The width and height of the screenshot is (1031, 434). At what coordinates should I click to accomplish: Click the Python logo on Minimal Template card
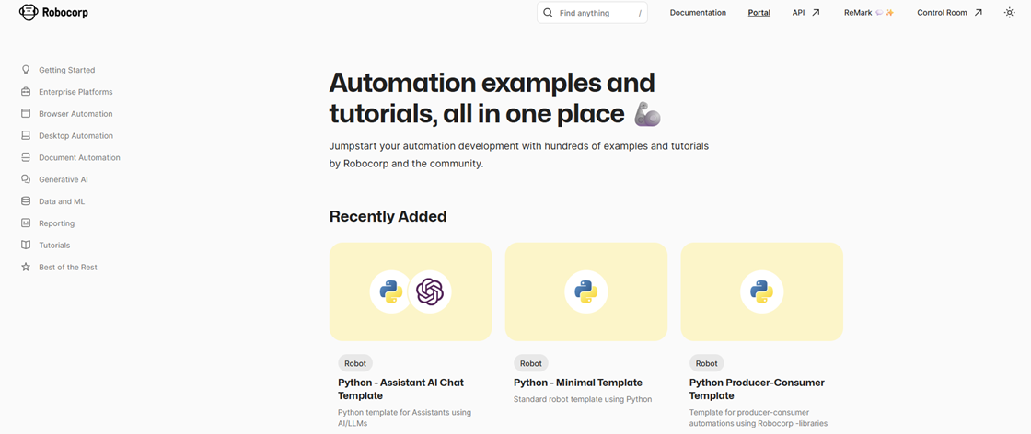pos(585,291)
